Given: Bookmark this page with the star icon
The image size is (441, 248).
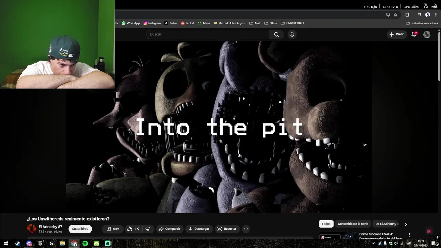Looking at the screenshot, I should tap(396, 15).
